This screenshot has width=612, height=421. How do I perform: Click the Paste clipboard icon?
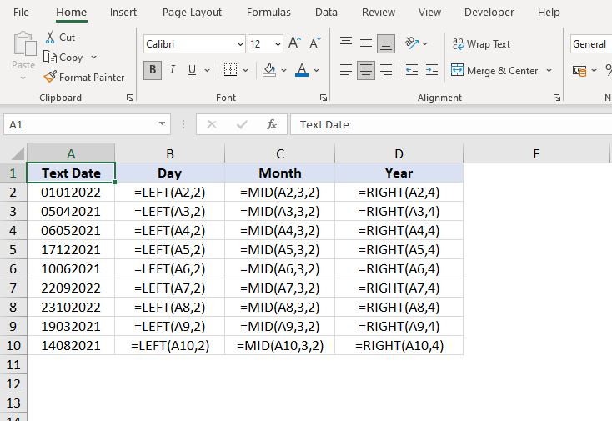point(24,44)
